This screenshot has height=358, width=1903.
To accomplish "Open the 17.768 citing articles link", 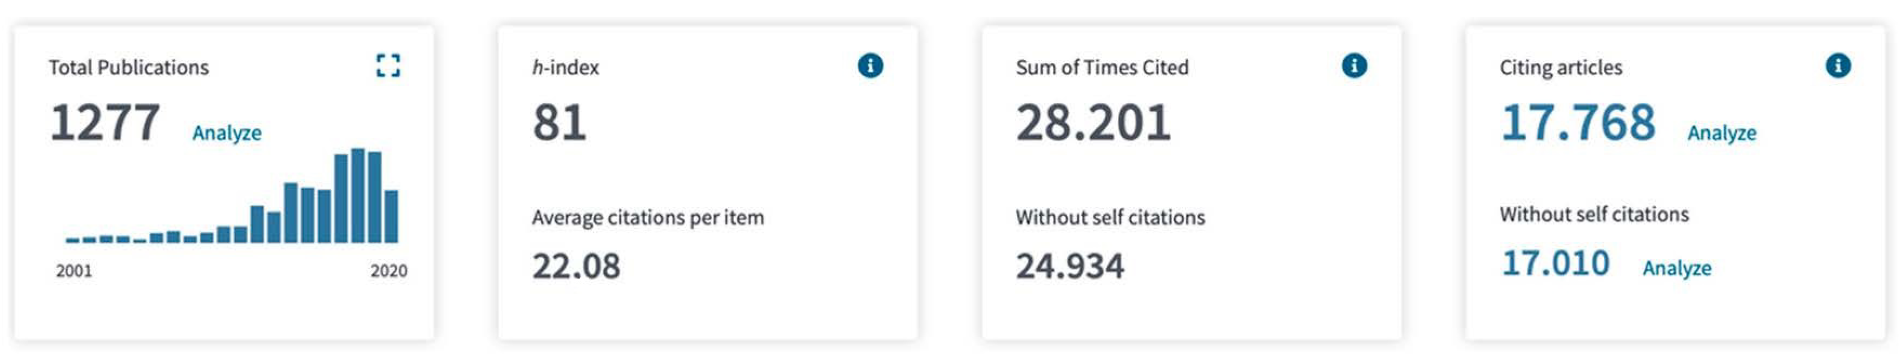I will coord(1577,123).
